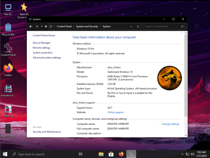Click the Optimized Windows 10 model value

(x=120, y=72)
